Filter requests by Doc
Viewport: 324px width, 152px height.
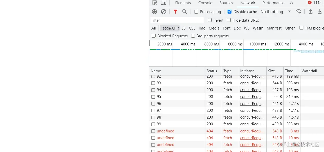pos(237,28)
